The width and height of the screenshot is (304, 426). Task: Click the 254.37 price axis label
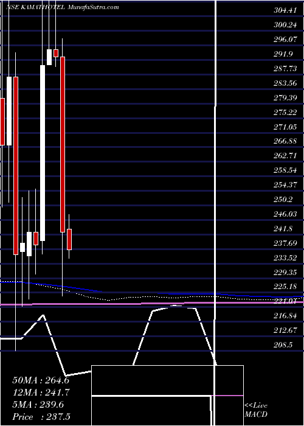tap(285, 185)
